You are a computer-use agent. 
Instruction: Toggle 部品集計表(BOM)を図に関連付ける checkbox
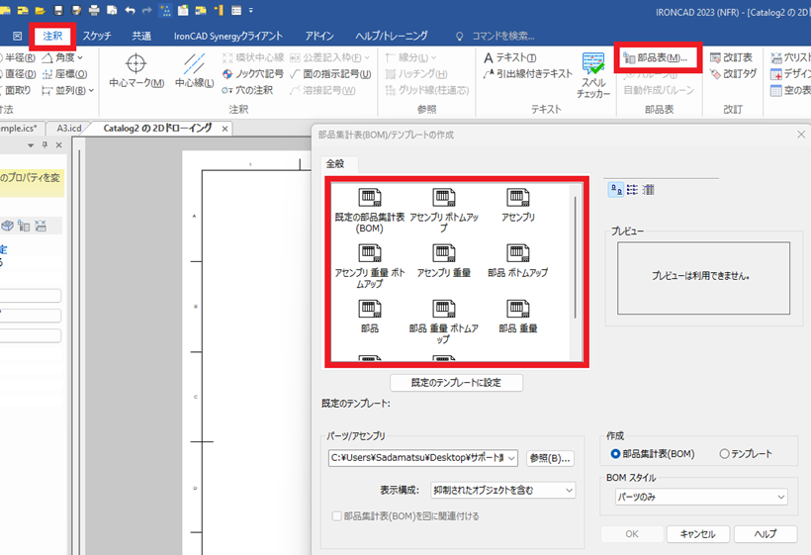pyautogui.click(x=336, y=515)
